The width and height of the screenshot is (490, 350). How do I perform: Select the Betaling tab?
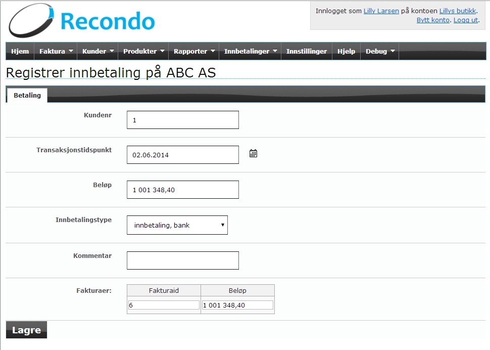pos(27,95)
